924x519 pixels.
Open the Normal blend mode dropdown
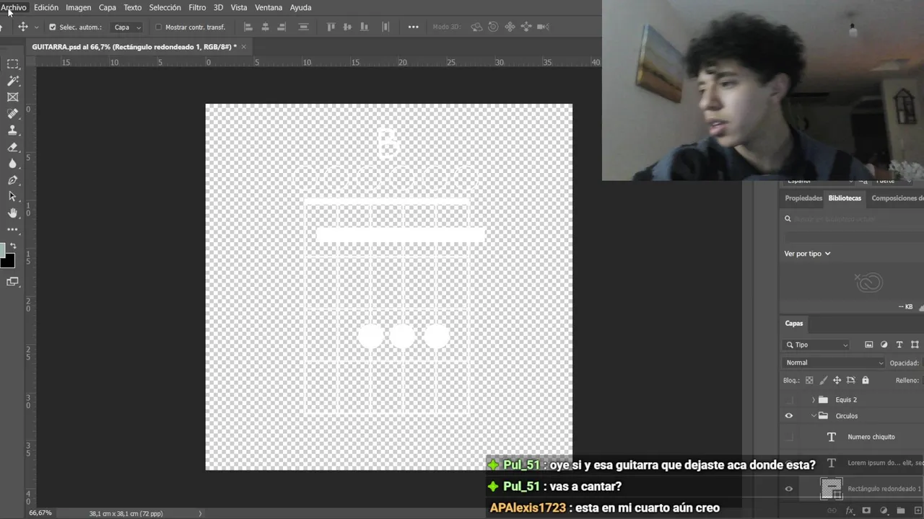tap(834, 363)
